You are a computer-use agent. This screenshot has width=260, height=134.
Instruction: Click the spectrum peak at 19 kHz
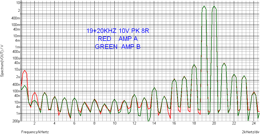[204, 6]
